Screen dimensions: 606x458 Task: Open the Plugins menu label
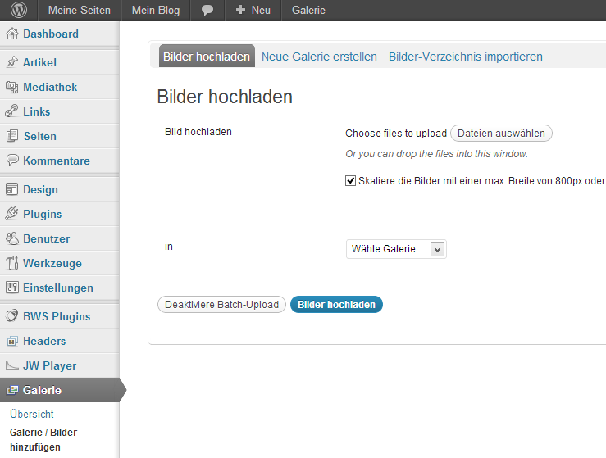pyautogui.click(x=43, y=215)
